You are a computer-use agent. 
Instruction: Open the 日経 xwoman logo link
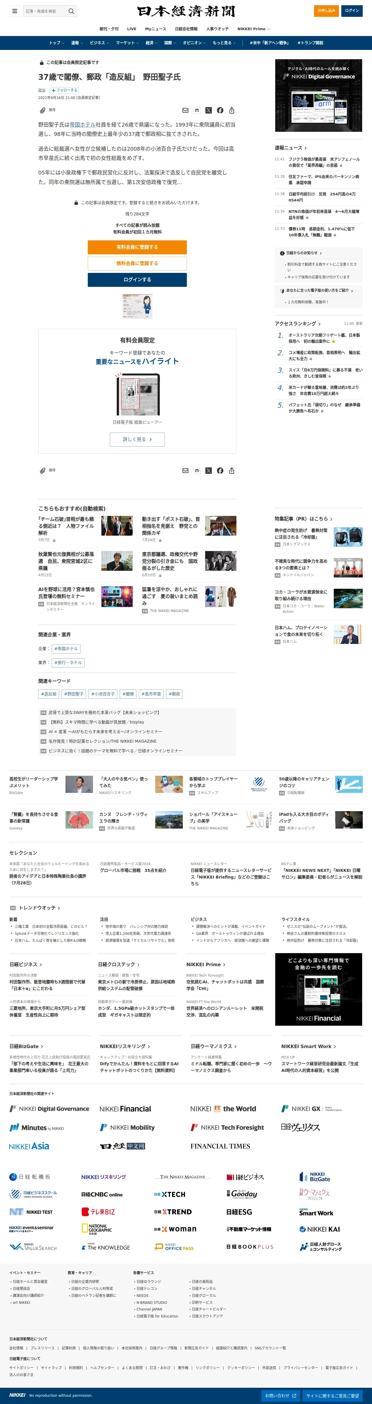(175, 1229)
